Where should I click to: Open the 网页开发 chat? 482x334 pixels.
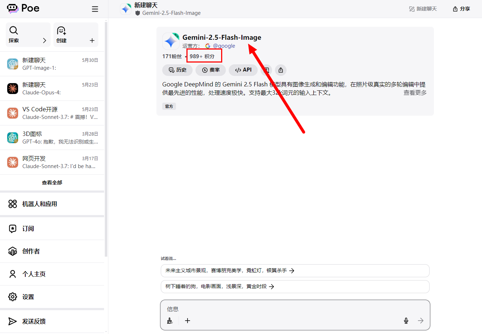(x=52, y=162)
